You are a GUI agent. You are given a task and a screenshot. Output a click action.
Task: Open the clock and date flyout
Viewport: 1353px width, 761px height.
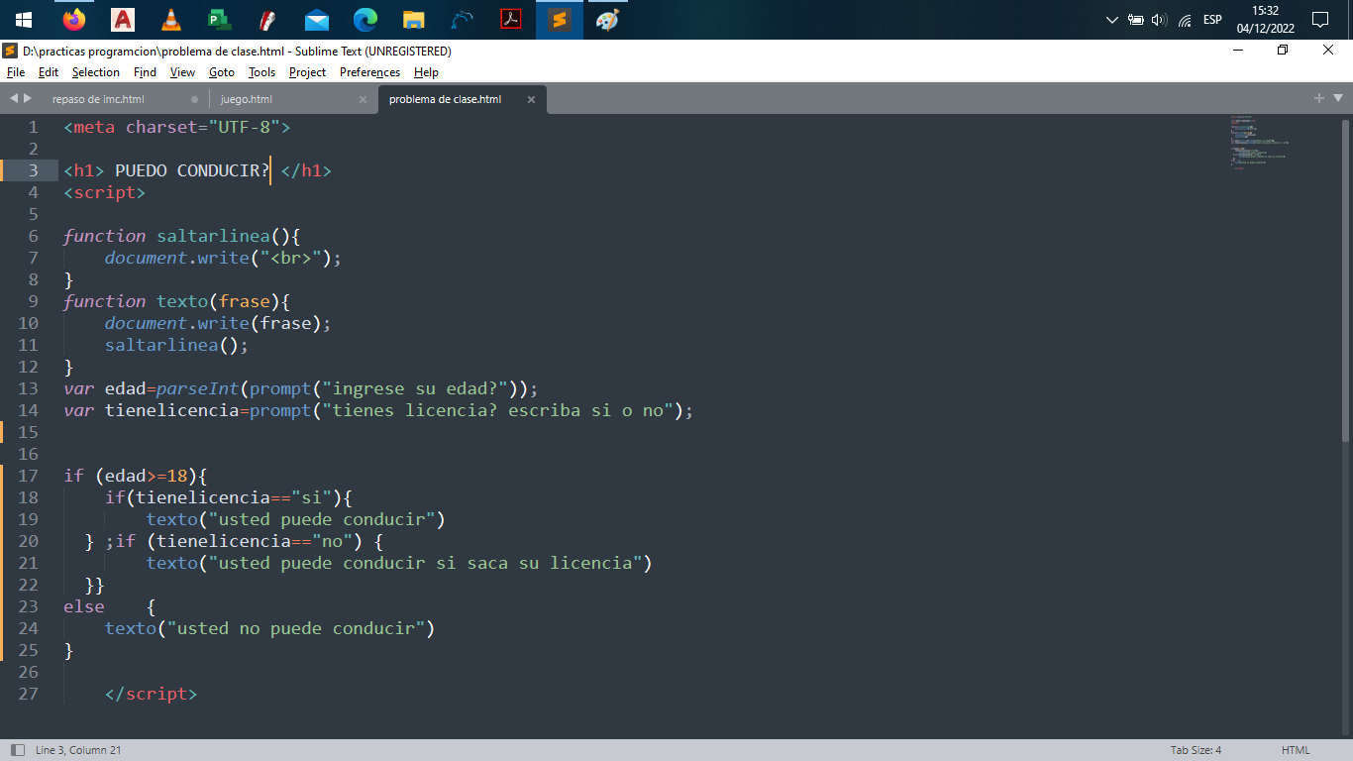click(1265, 20)
